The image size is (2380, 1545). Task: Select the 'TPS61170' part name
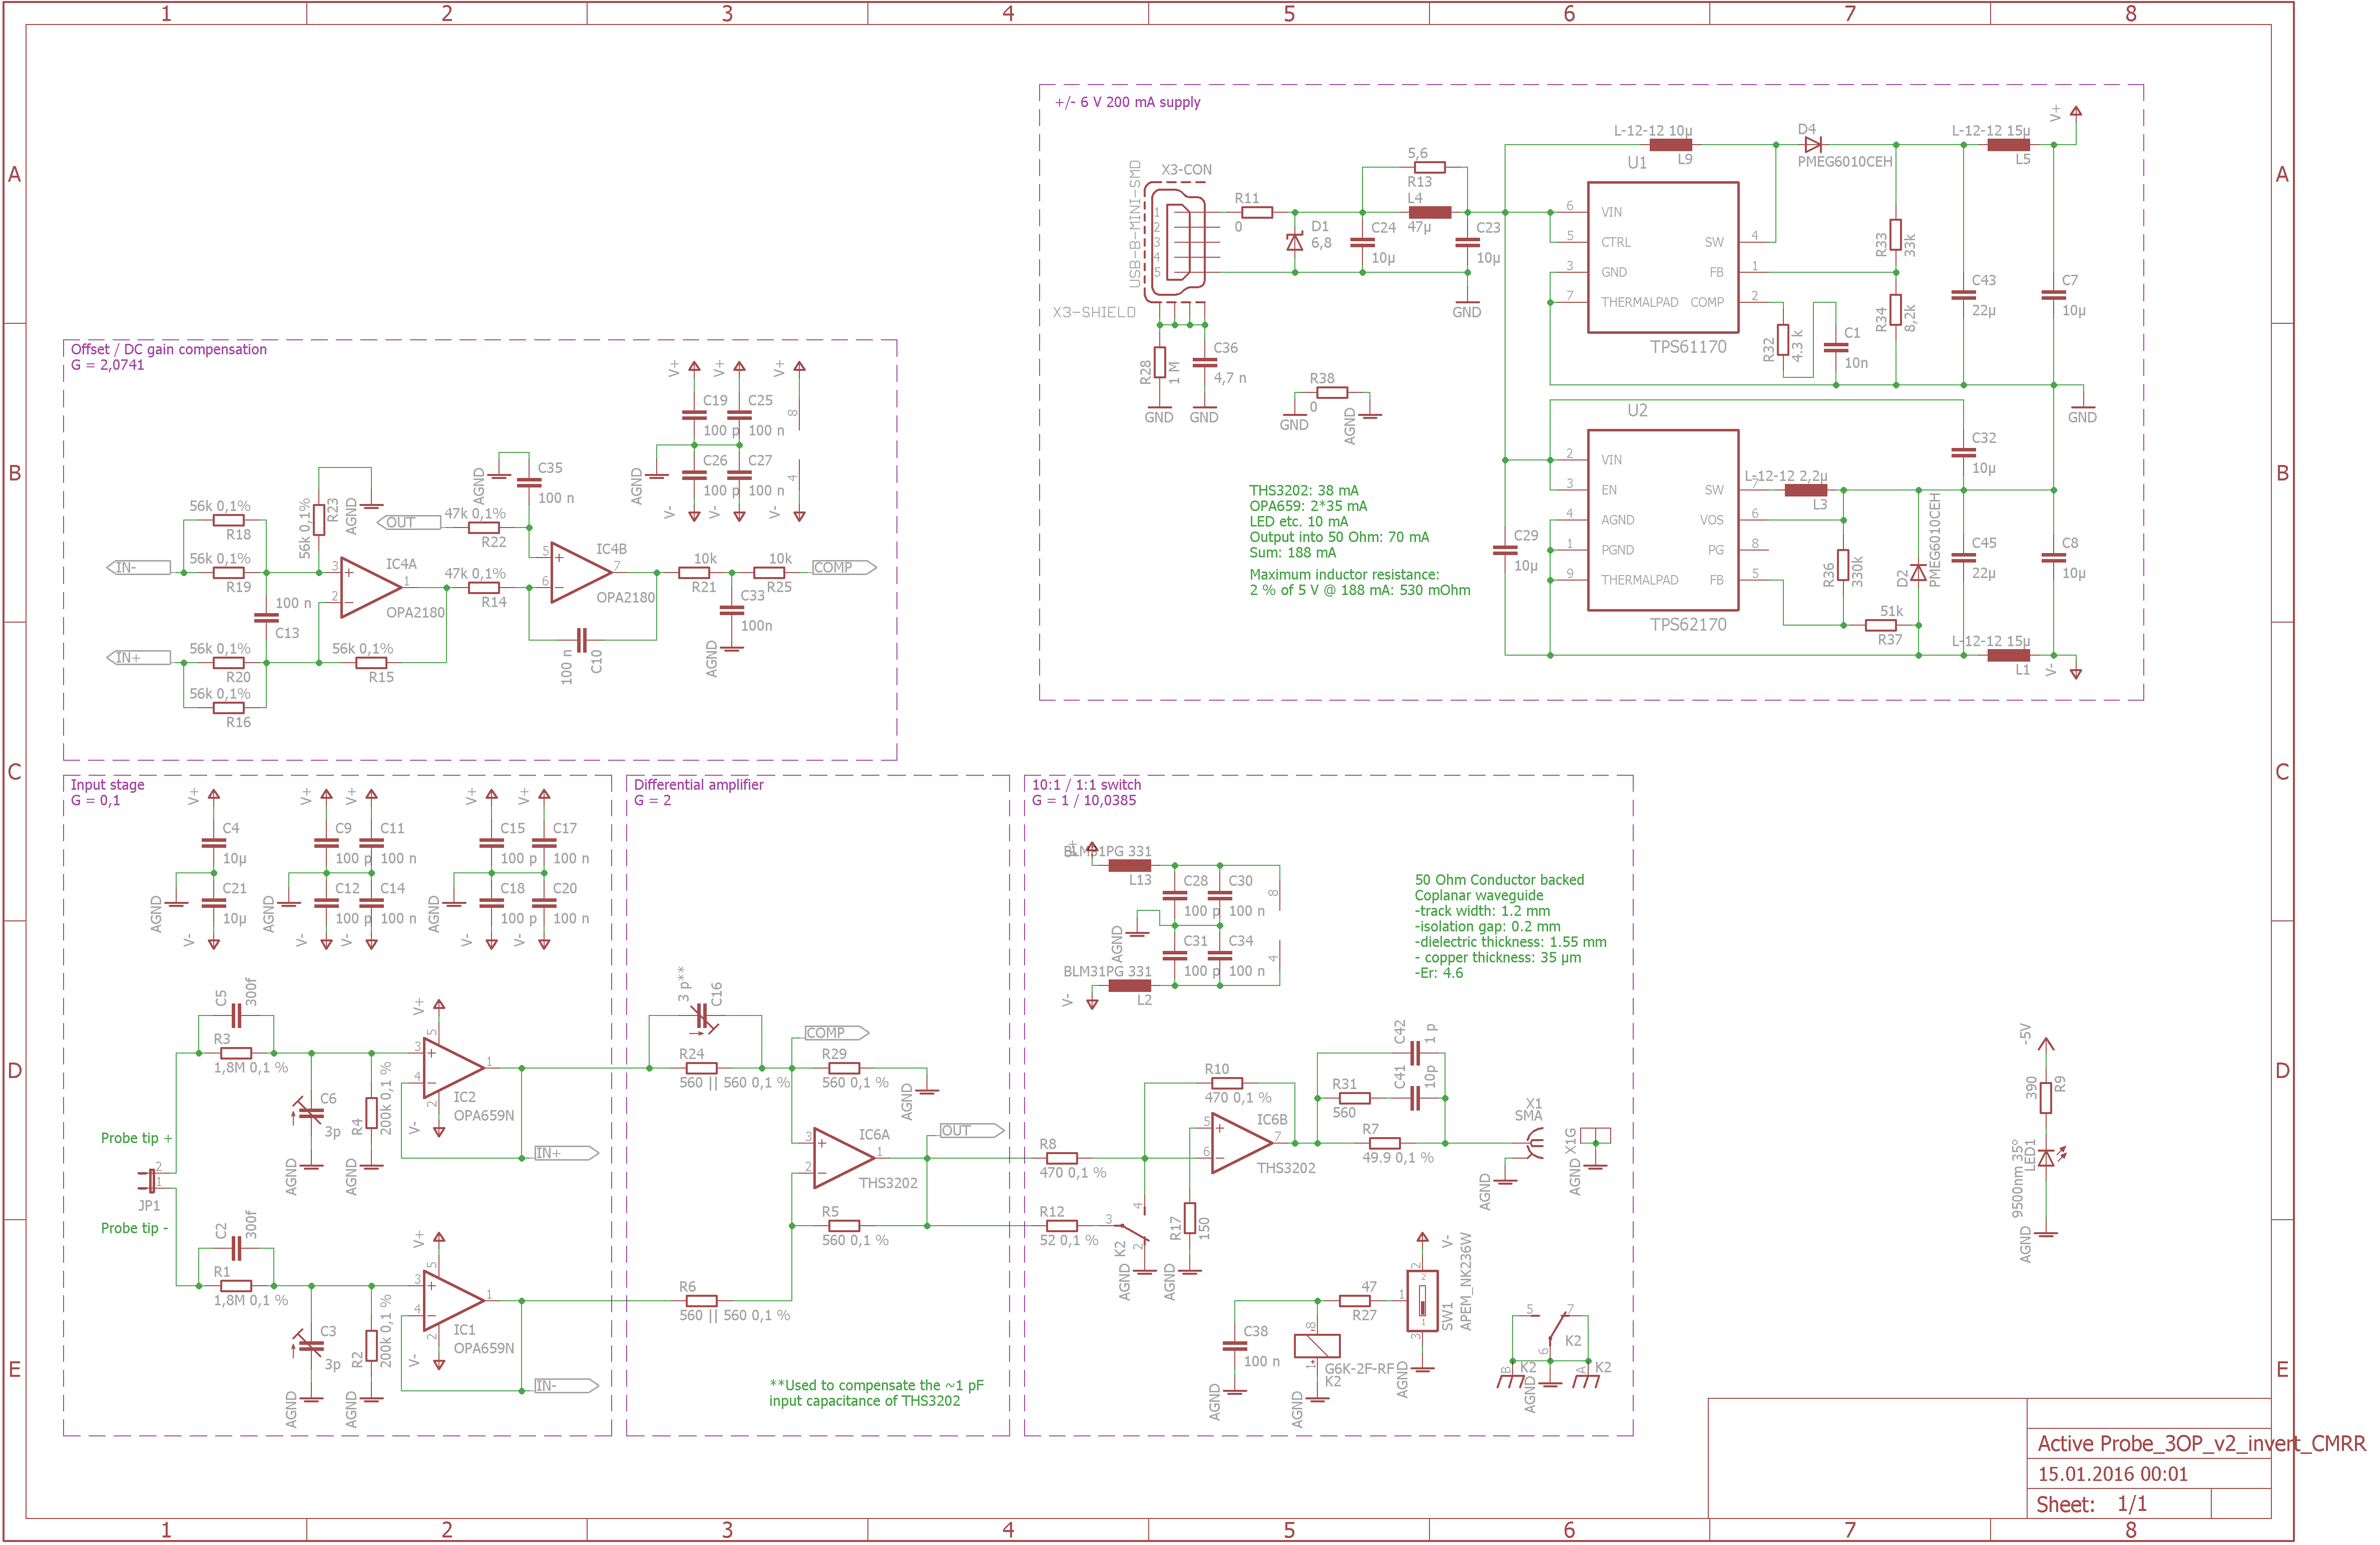click(x=1688, y=347)
